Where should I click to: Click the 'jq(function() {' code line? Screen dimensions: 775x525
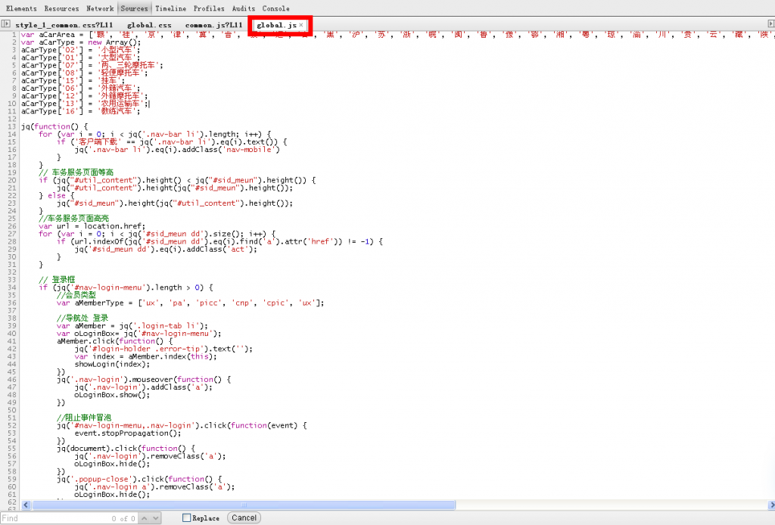pos(54,126)
